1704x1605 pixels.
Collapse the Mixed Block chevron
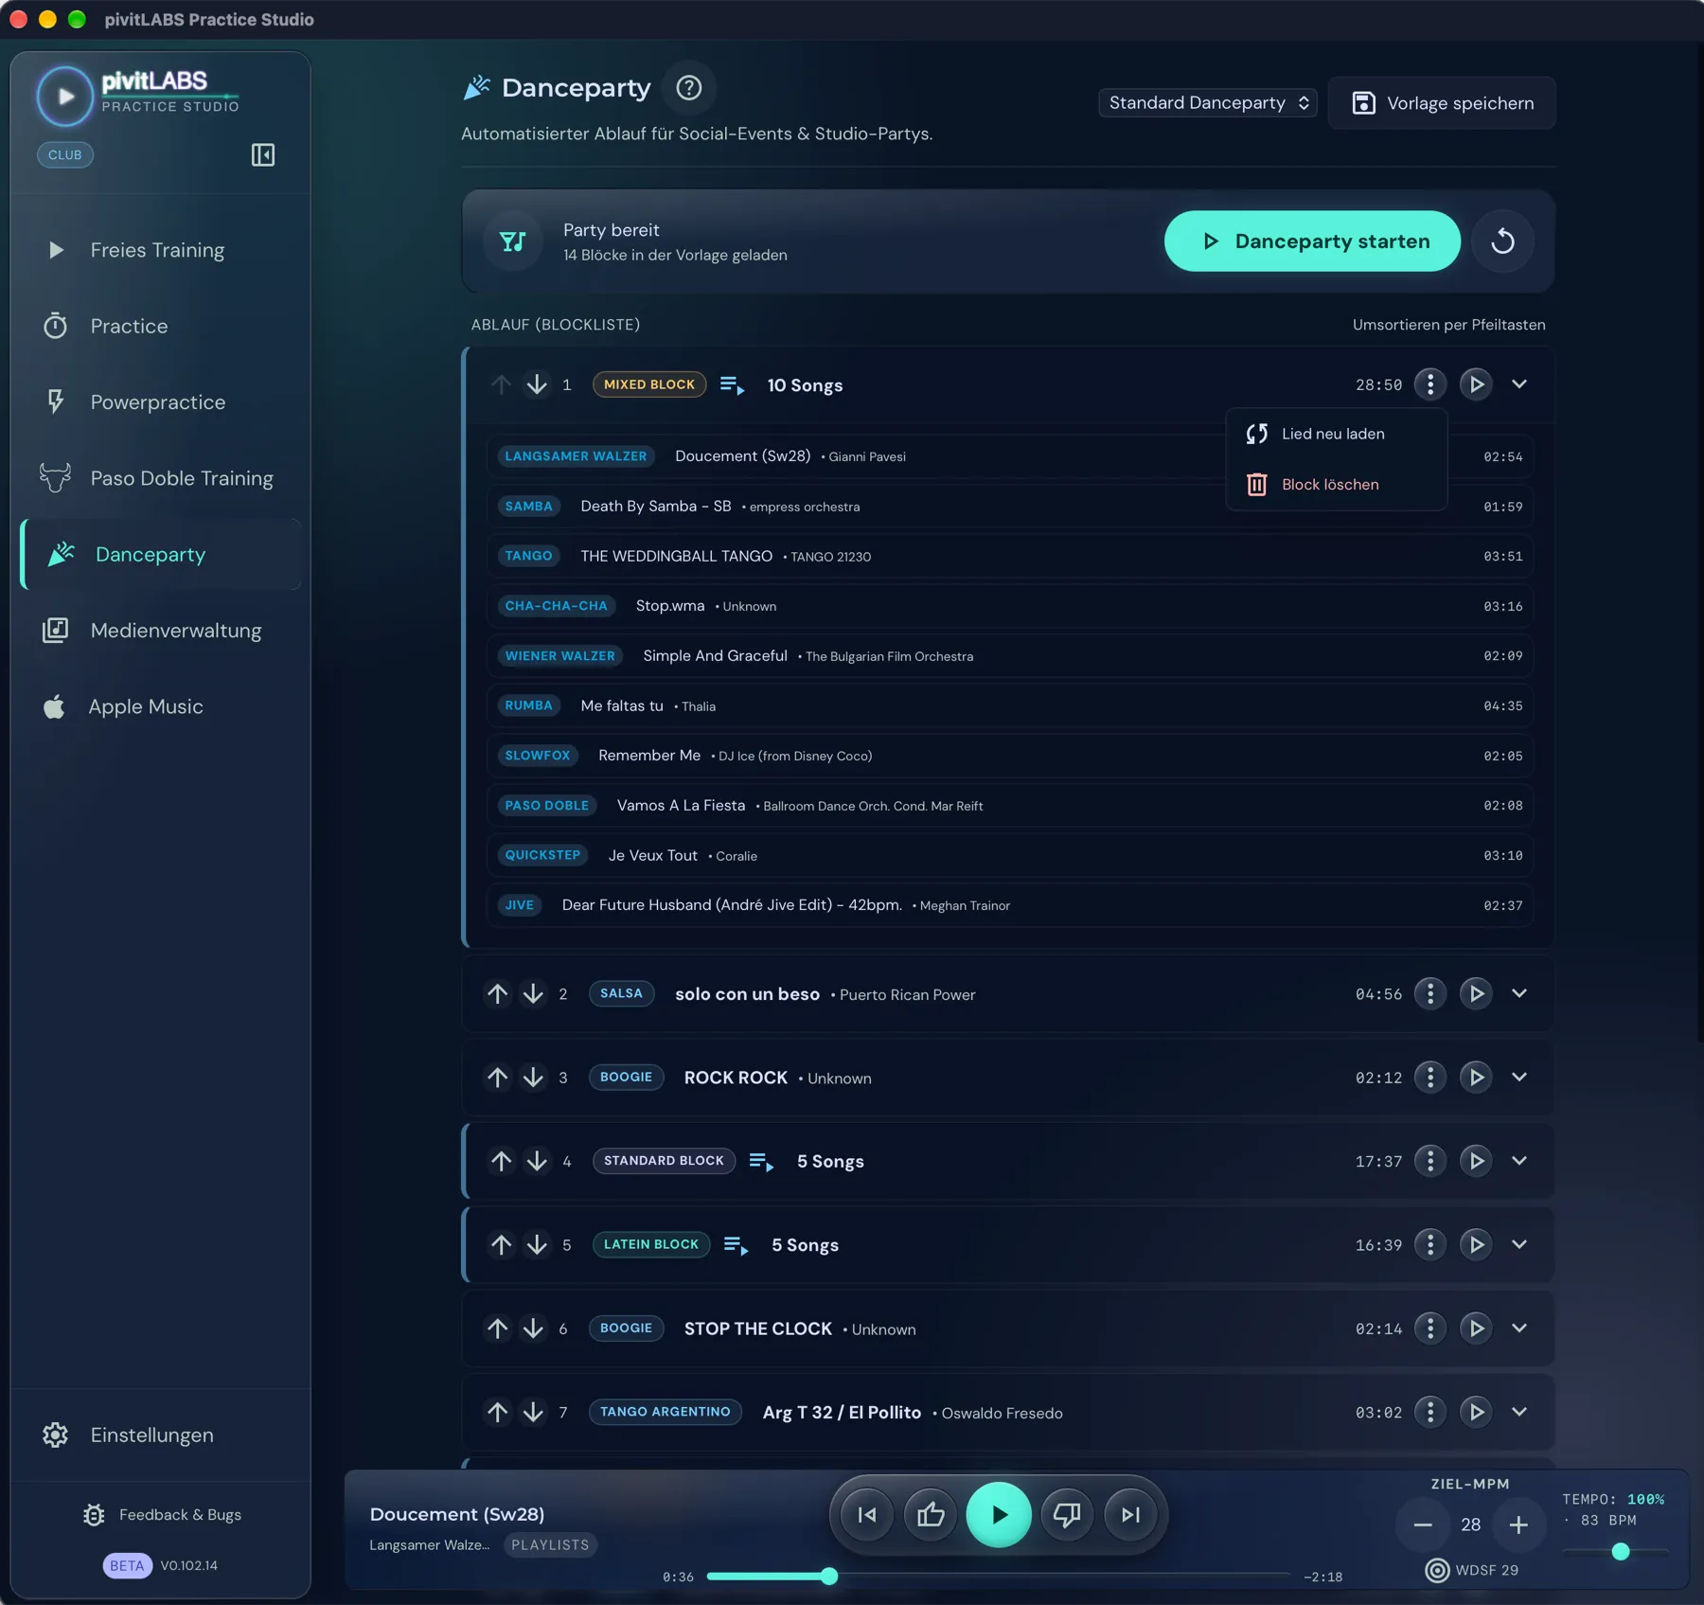1519,384
